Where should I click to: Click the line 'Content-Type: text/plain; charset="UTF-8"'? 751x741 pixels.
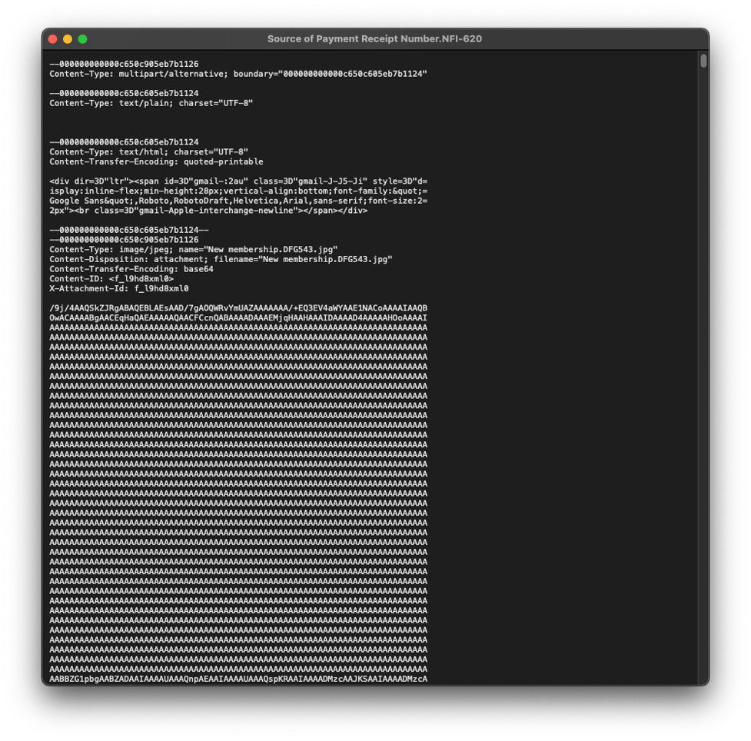pos(151,103)
